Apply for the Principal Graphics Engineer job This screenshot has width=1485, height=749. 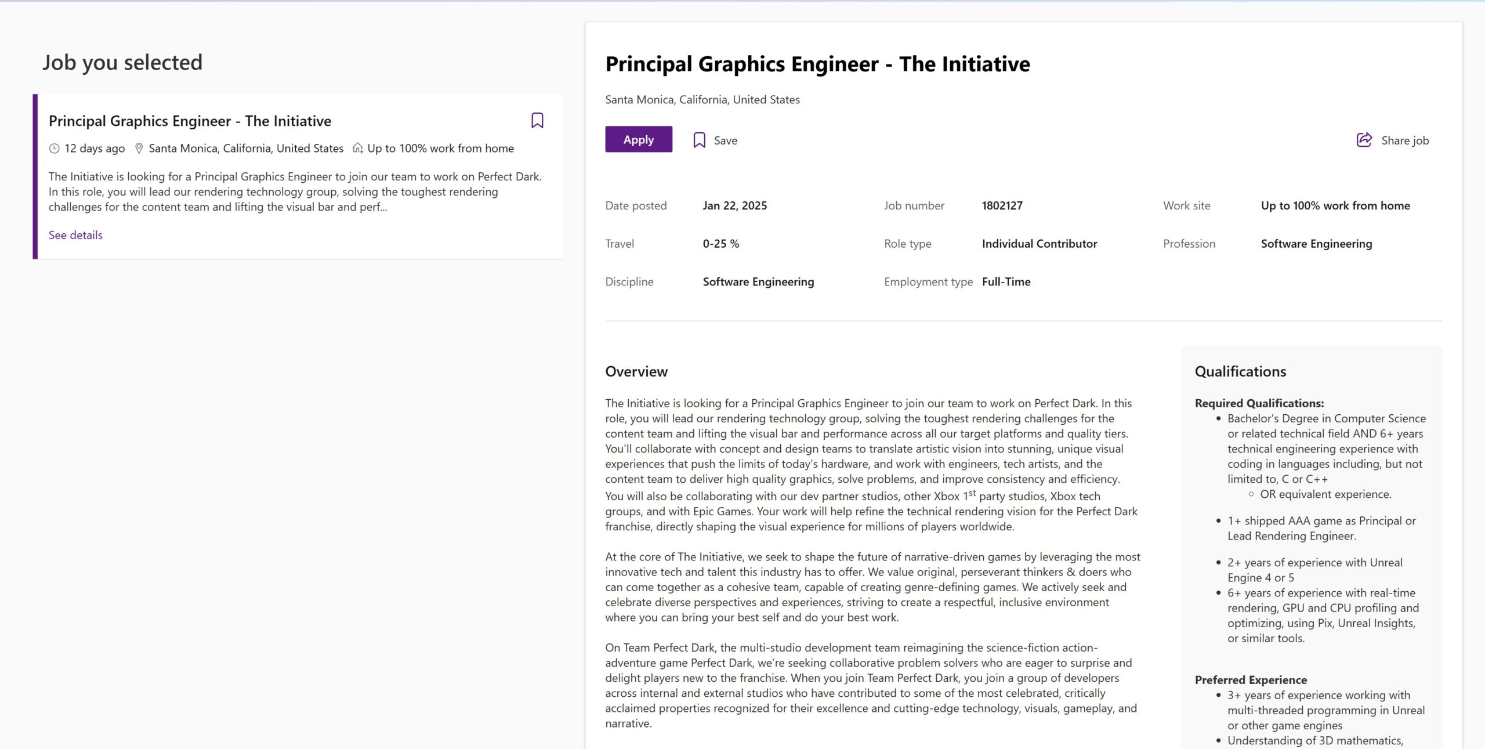638,139
